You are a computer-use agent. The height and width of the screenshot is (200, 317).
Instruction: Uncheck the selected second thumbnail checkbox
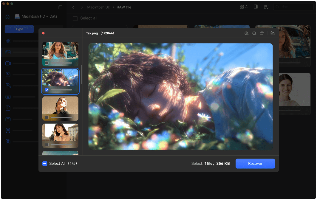pos(47,90)
